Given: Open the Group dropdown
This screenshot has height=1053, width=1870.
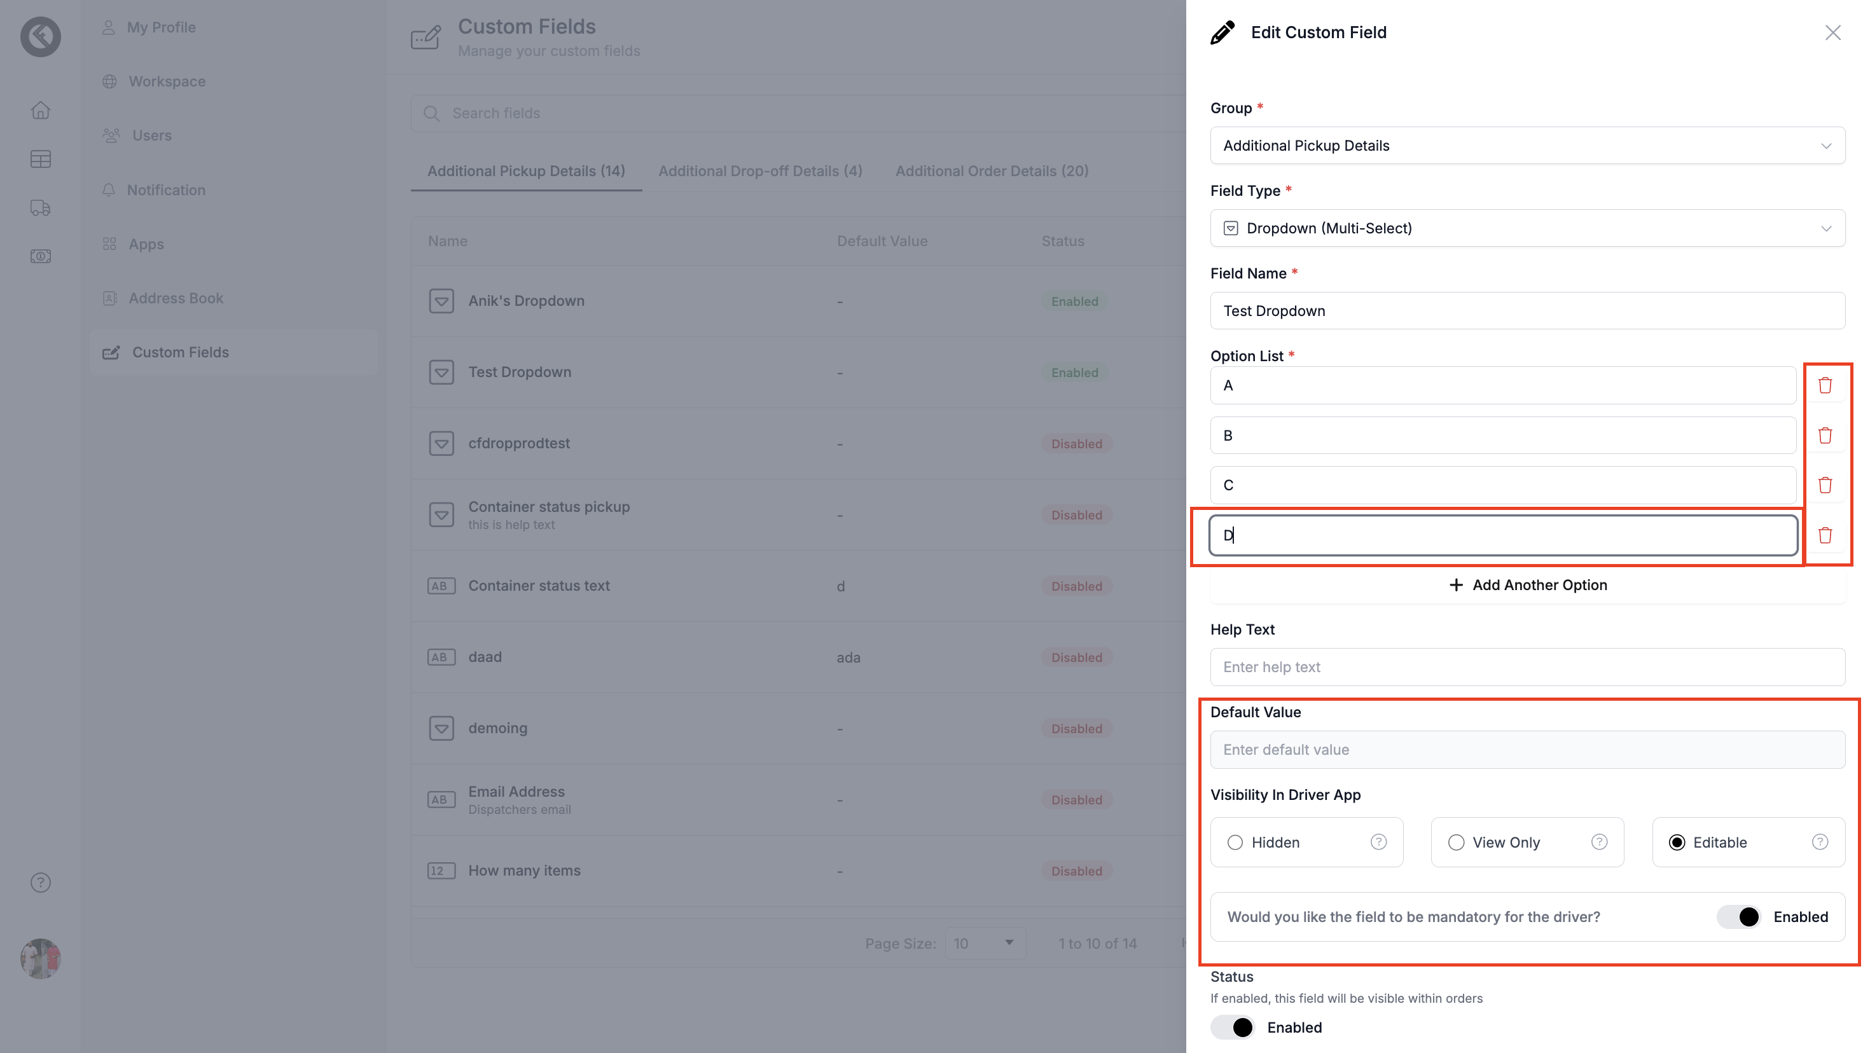Looking at the screenshot, I should [1527, 146].
